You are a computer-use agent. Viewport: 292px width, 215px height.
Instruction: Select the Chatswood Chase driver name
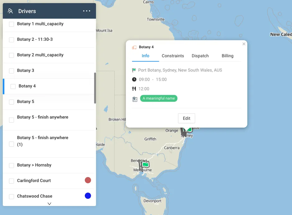[35, 196]
